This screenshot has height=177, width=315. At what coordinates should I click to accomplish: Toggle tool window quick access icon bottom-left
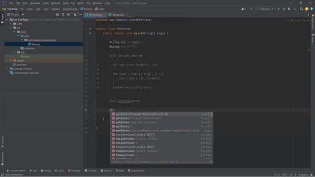[2, 175]
